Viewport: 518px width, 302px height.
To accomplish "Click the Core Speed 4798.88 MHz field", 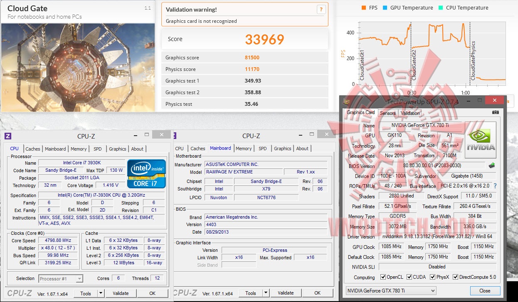I will (x=59, y=241).
